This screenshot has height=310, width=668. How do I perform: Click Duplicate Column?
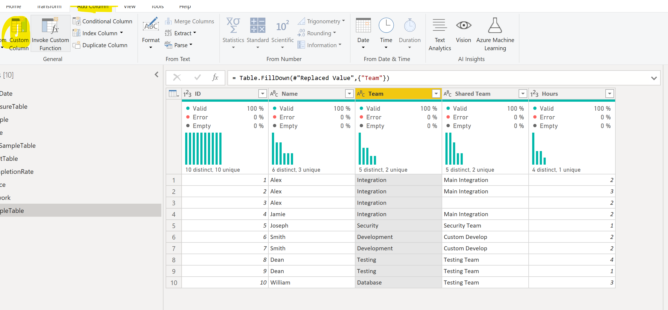pos(100,45)
